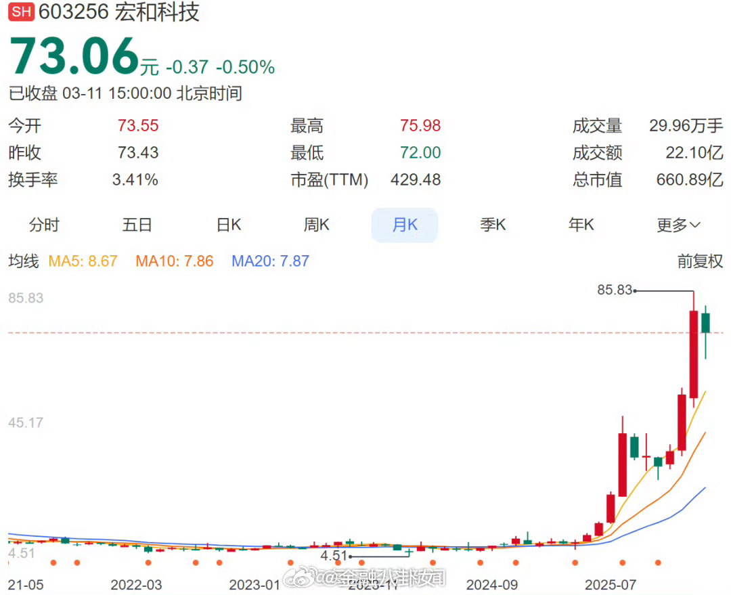Click the 最高 value 75.98
The height and width of the screenshot is (595, 731).
420,125
